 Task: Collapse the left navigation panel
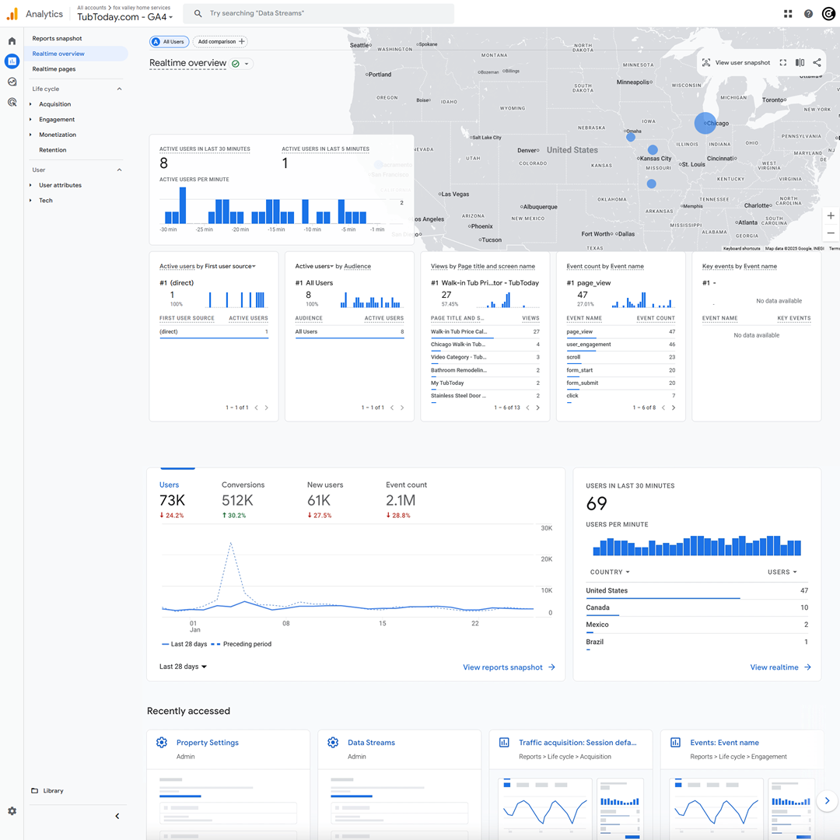(117, 816)
